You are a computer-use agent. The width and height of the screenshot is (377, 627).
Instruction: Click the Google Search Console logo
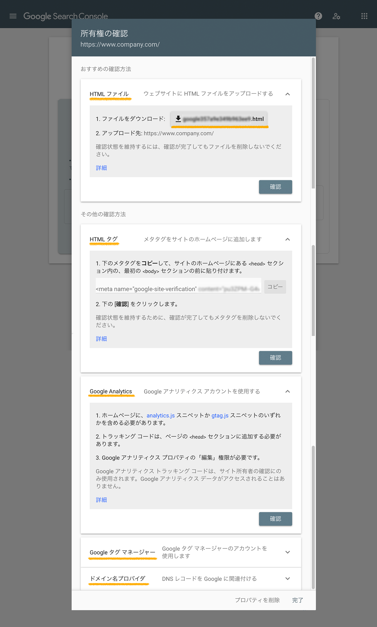coord(66,16)
